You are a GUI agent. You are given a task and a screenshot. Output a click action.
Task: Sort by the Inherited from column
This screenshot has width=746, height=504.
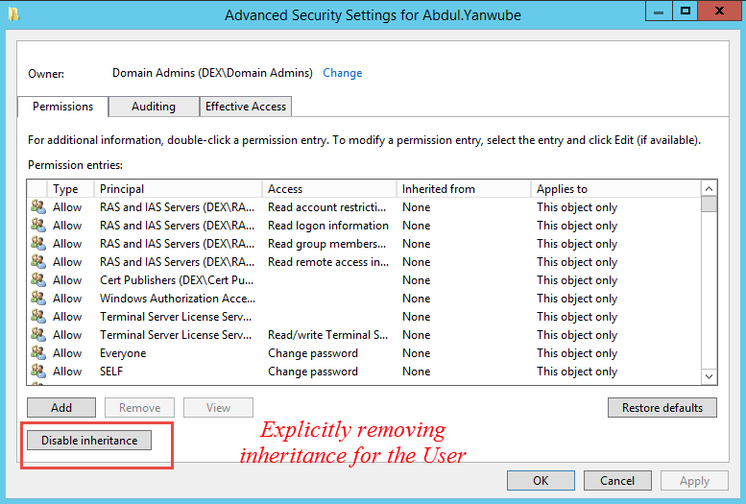pos(464,189)
